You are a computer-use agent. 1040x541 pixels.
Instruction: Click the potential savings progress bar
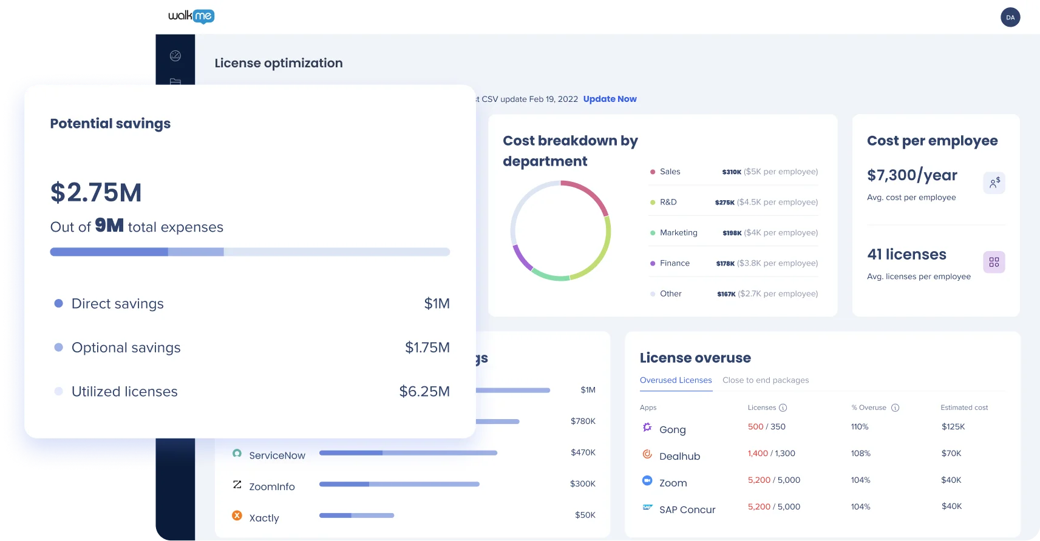coord(250,252)
